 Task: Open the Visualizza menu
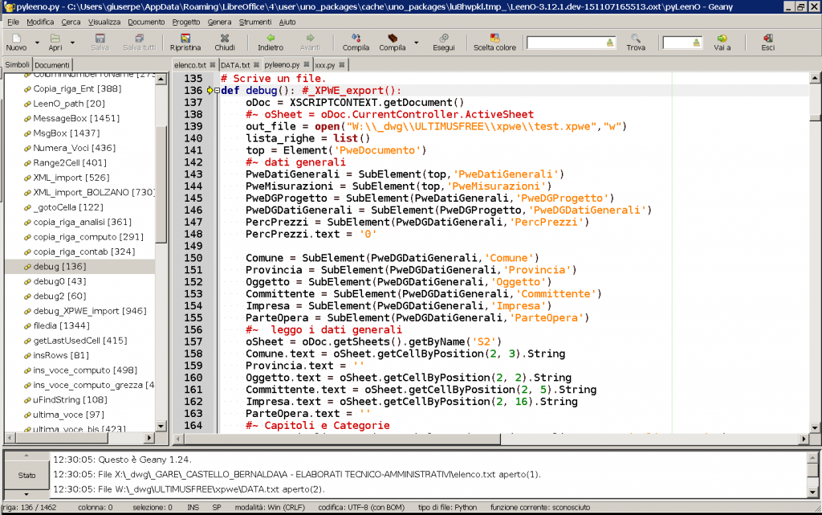[x=104, y=22]
